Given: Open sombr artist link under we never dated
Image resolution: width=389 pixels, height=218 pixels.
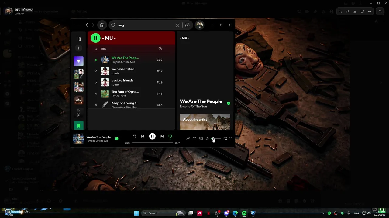Looking at the screenshot, I should coord(115,73).
